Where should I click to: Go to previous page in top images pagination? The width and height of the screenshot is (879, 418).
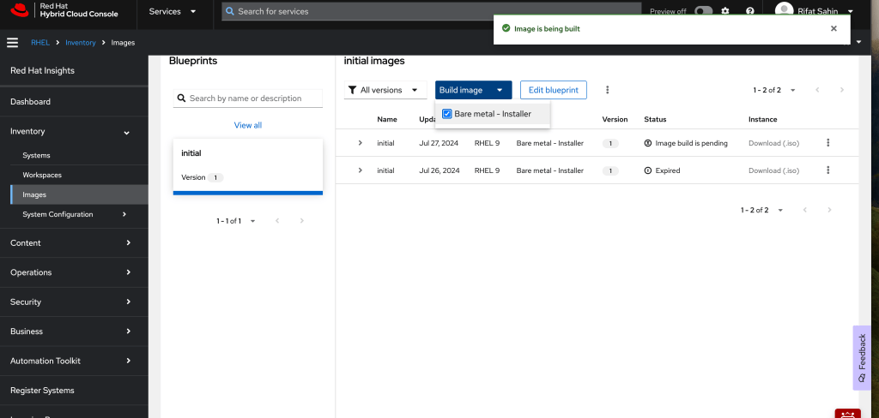(817, 90)
